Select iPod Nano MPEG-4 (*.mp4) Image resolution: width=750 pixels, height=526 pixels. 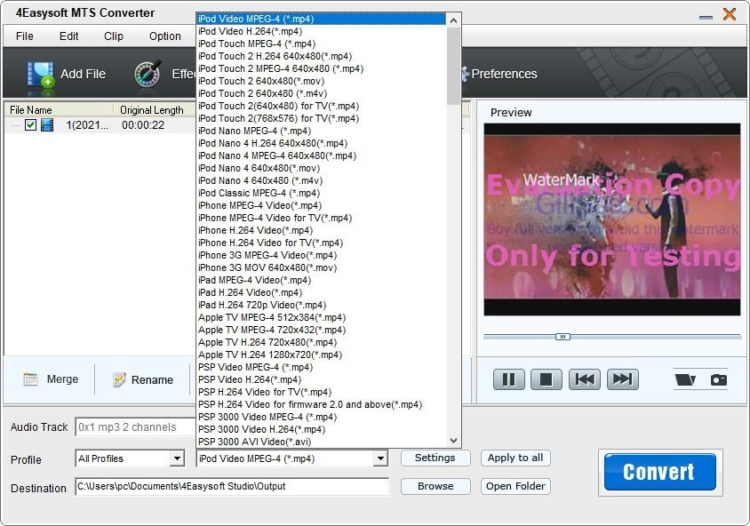tap(322, 131)
